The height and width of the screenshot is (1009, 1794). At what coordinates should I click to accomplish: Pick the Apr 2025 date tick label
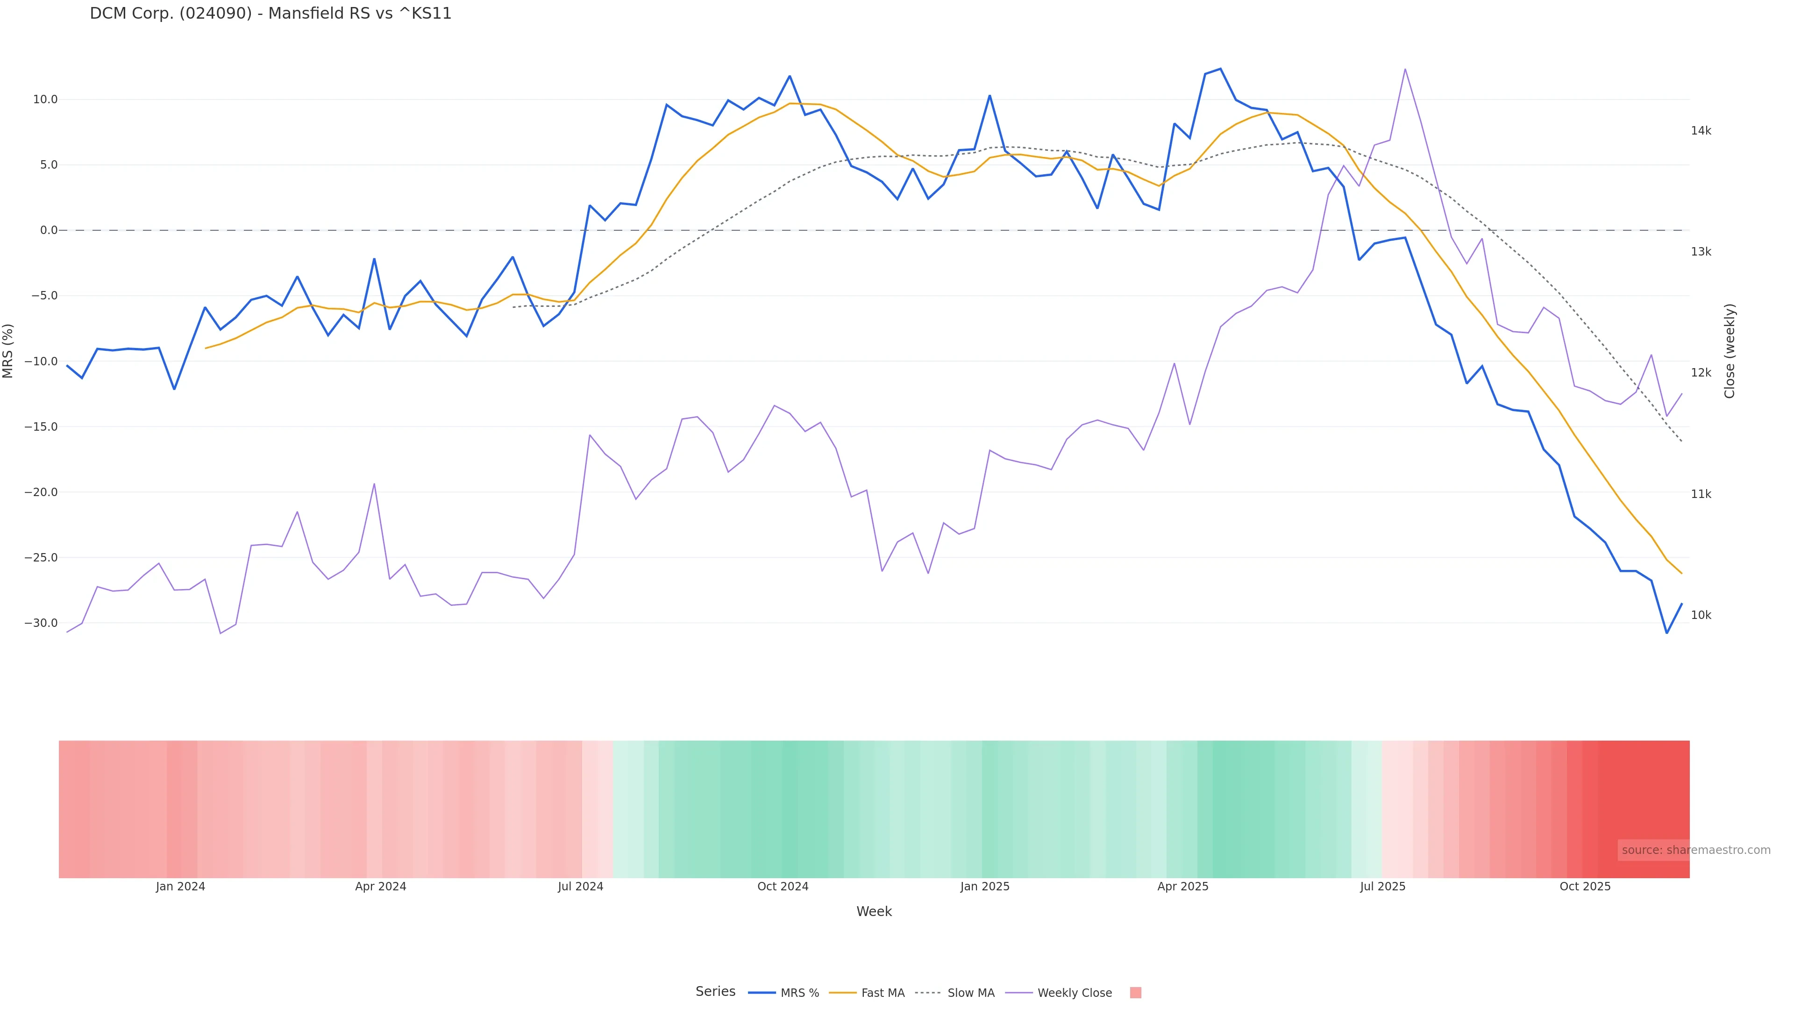click(1182, 887)
